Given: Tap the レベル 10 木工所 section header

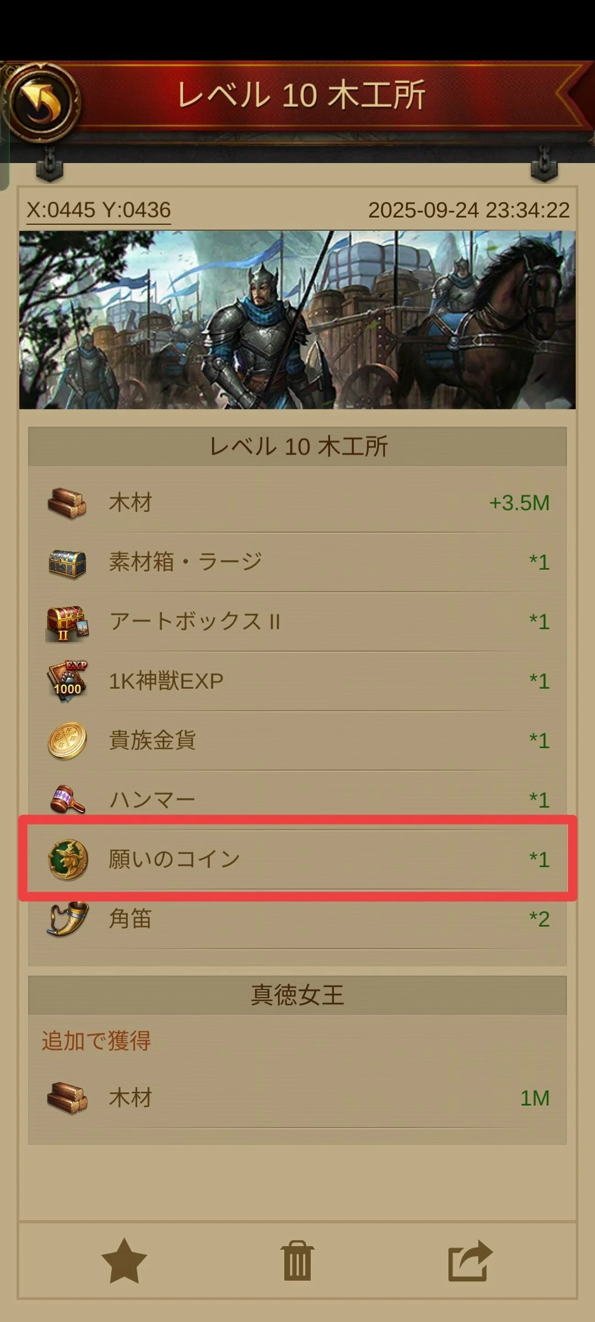Looking at the screenshot, I should point(297,446).
